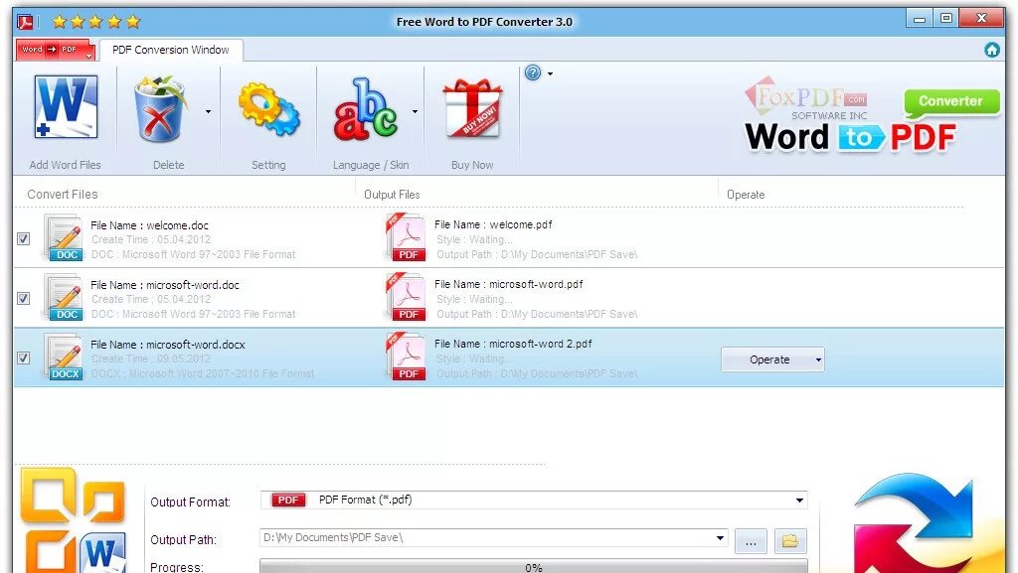Click Style : Waiting under microsoft-word.pdf

(474, 300)
